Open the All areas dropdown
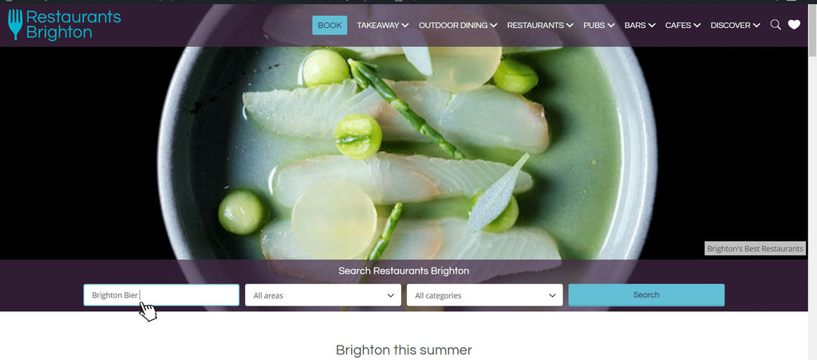This screenshot has width=817, height=360. [323, 295]
